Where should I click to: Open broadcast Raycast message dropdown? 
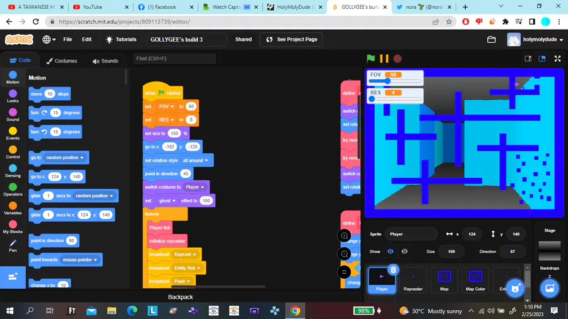pos(185,254)
